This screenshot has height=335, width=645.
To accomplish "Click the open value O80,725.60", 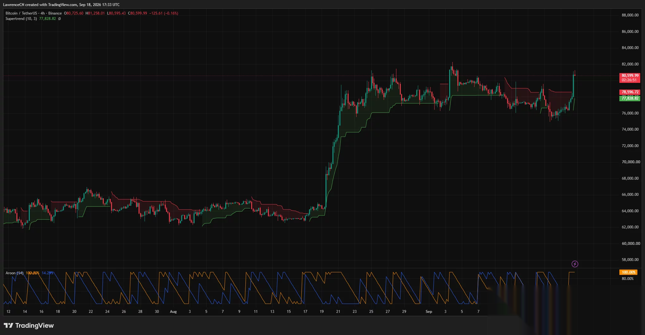I will [x=74, y=13].
